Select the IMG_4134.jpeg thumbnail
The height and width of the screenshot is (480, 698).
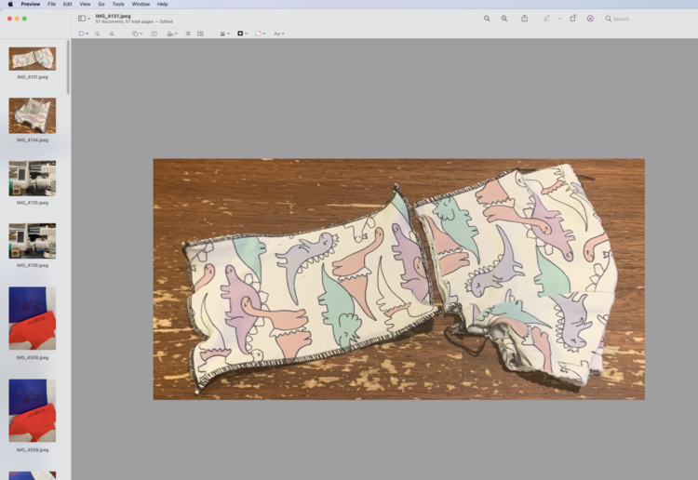(x=33, y=115)
